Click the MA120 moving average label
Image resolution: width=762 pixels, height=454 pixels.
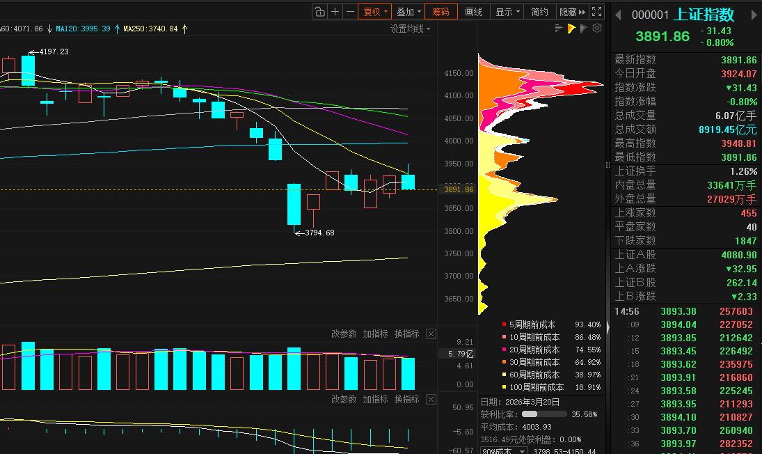[83, 29]
